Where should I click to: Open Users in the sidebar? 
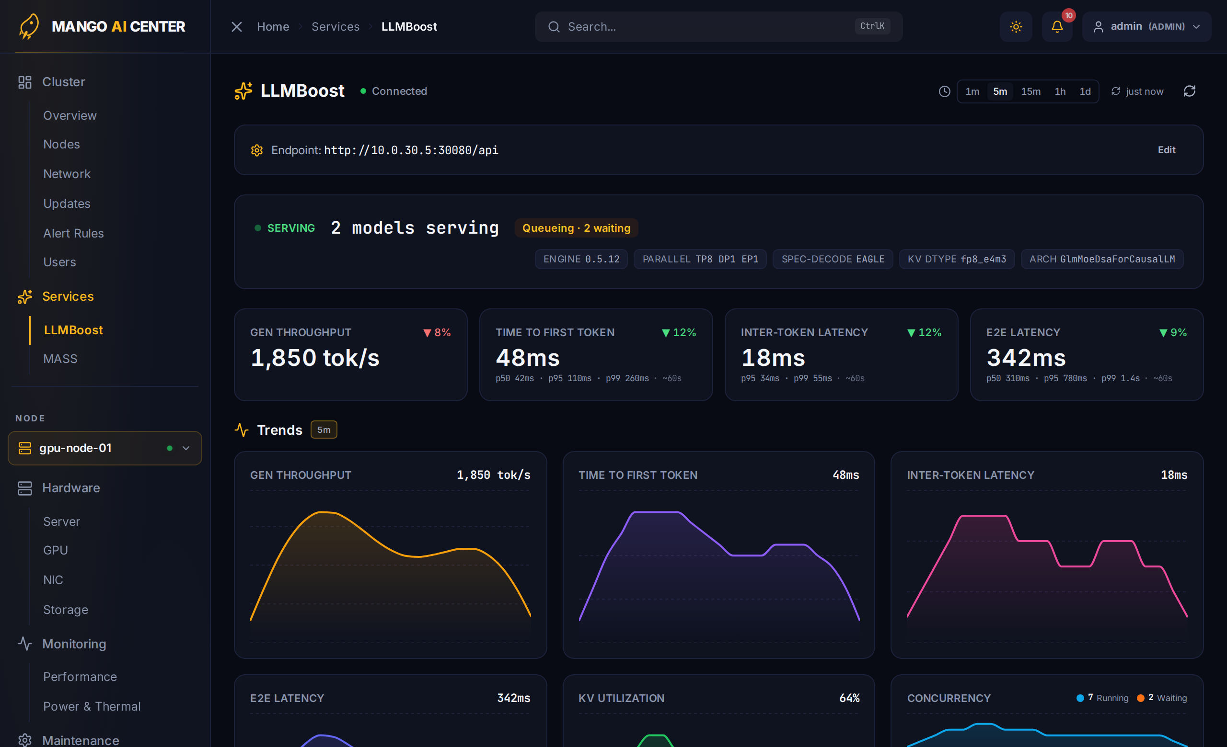coord(59,262)
